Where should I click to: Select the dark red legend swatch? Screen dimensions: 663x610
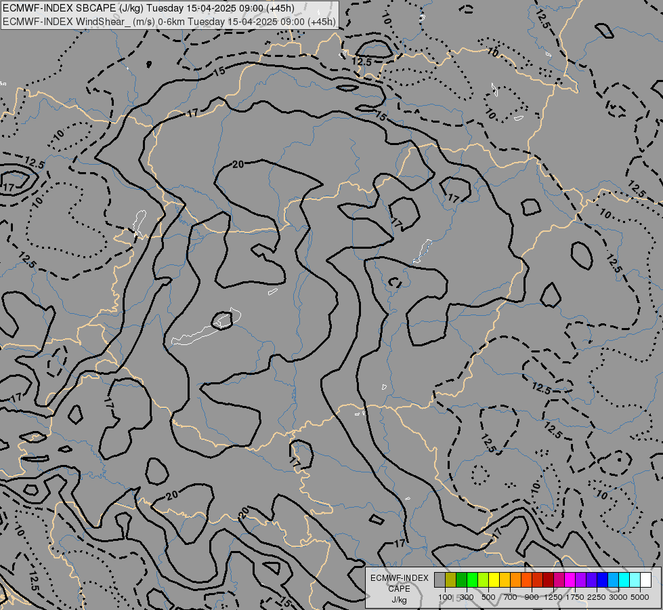pos(549,580)
